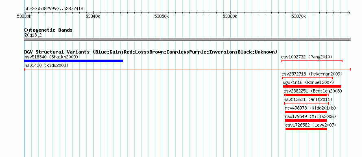Click the esv1002732 red loss line
The height and width of the screenshot is (157, 362).
(x=312, y=61)
